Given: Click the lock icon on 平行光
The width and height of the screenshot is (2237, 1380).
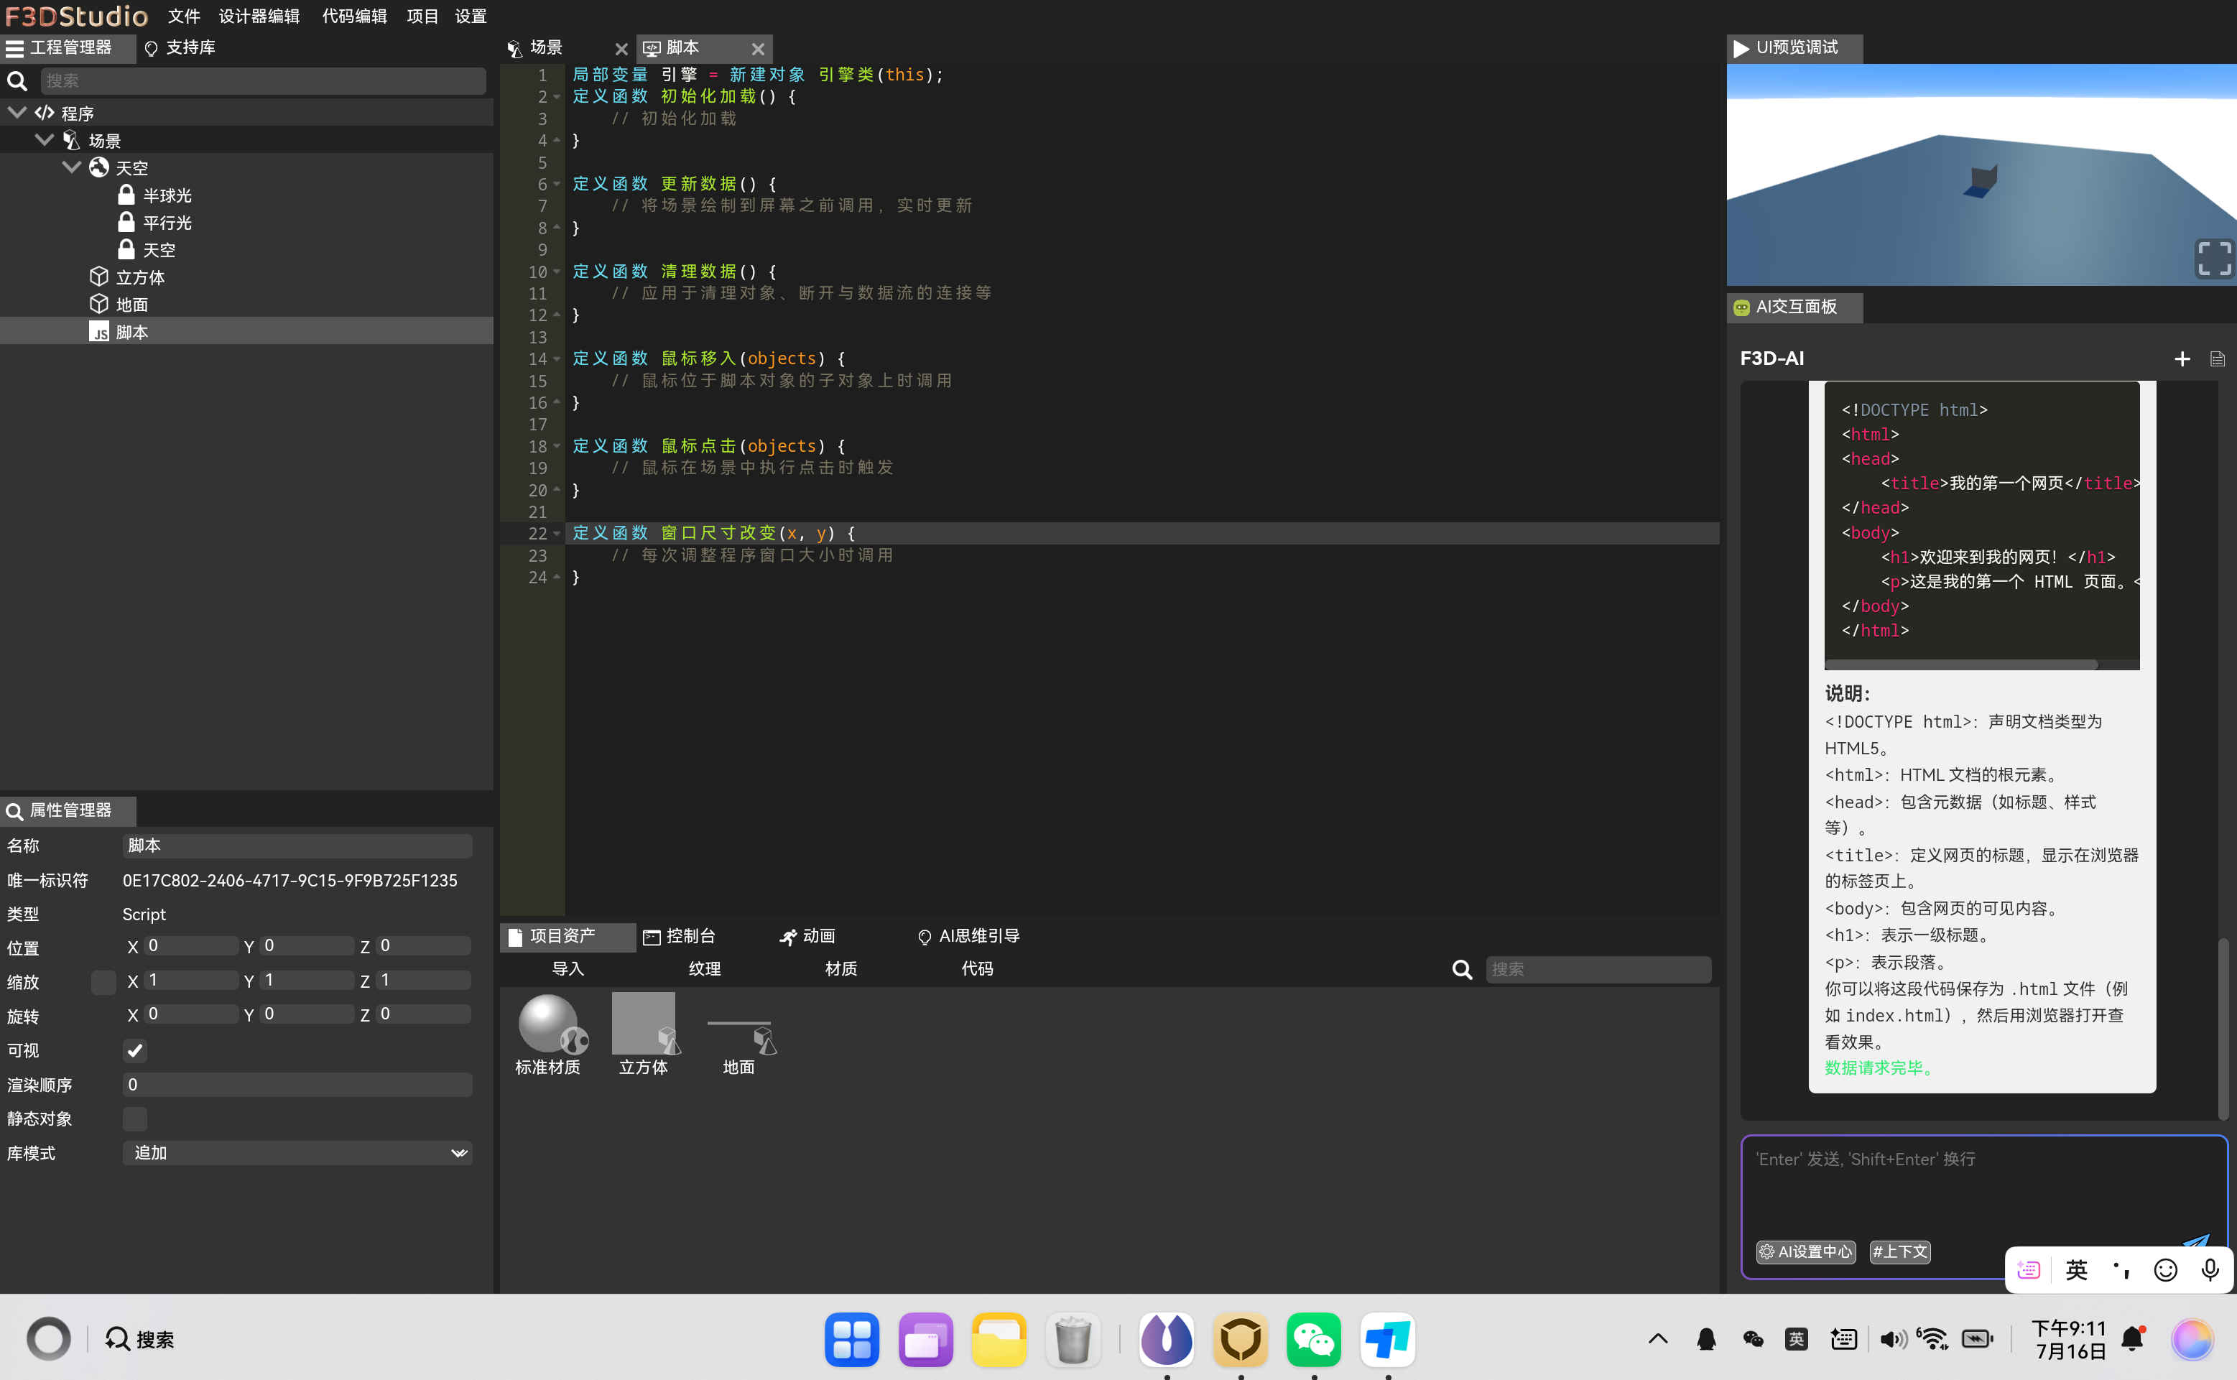Looking at the screenshot, I should pyautogui.click(x=126, y=222).
